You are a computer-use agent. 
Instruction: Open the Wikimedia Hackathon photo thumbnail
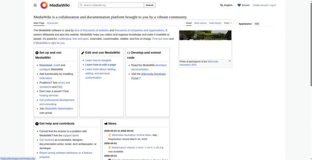pyautogui.click(x=205, y=44)
